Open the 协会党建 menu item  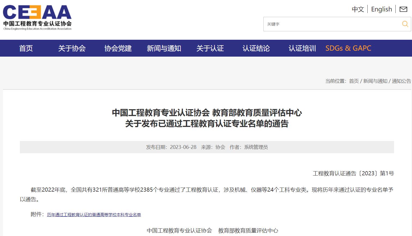[118, 48]
